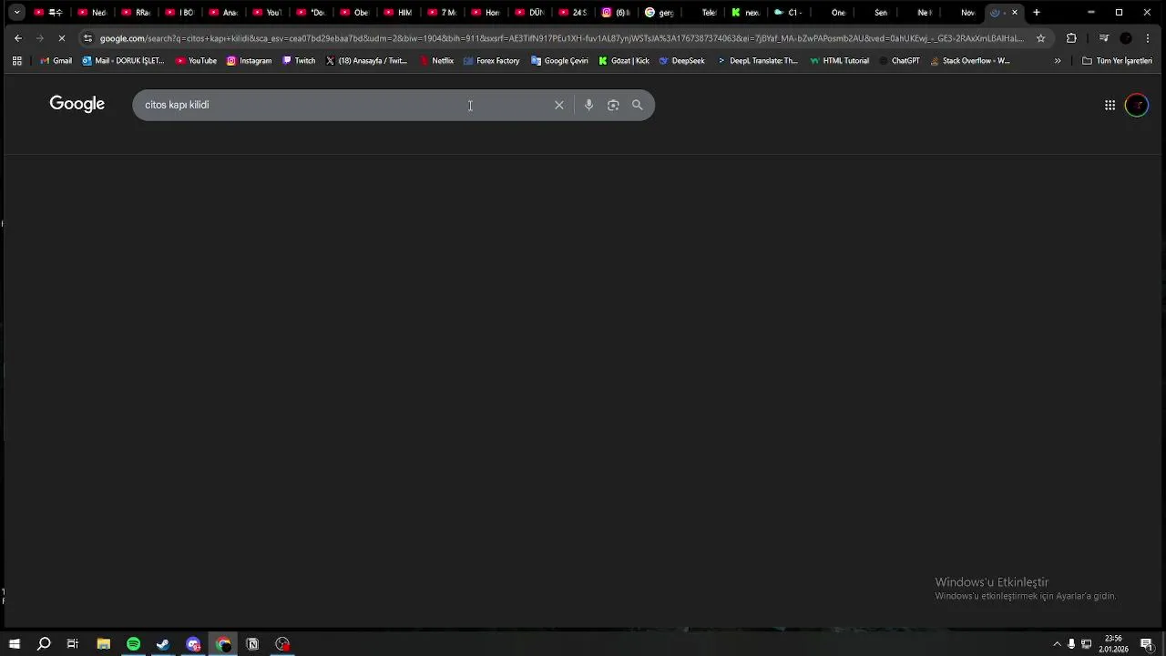
Task: Open the Mail - DORUK İŞLET bookmark
Action: tap(124, 61)
